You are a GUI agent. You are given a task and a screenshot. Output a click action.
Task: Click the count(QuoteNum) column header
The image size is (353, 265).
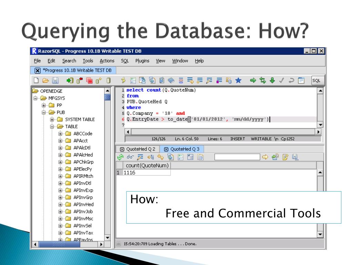[x=147, y=165]
